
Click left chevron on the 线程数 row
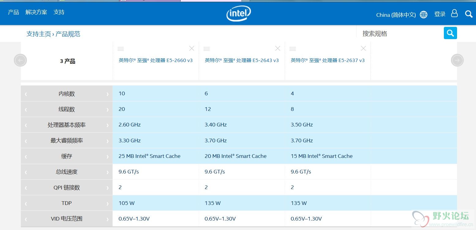pos(26,110)
